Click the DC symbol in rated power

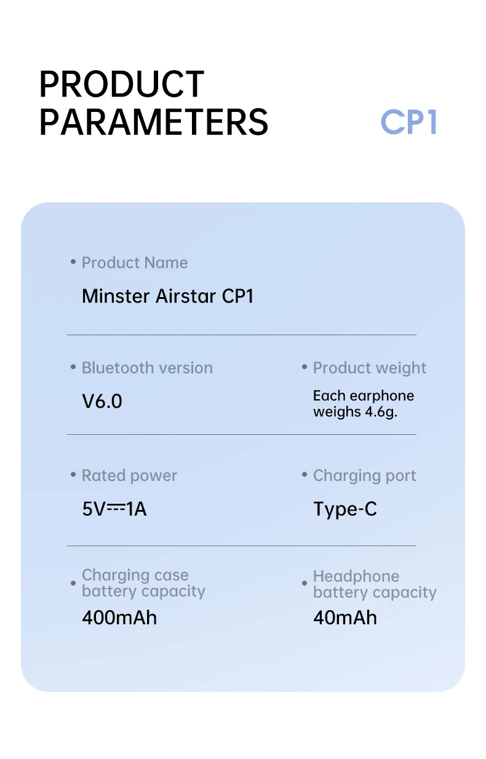pos(116,508)
